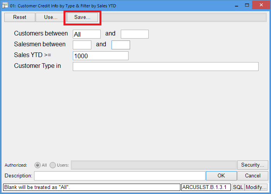Click the authorized Users list field
Viewport: 271px width, 194px height.
point(153,165)
